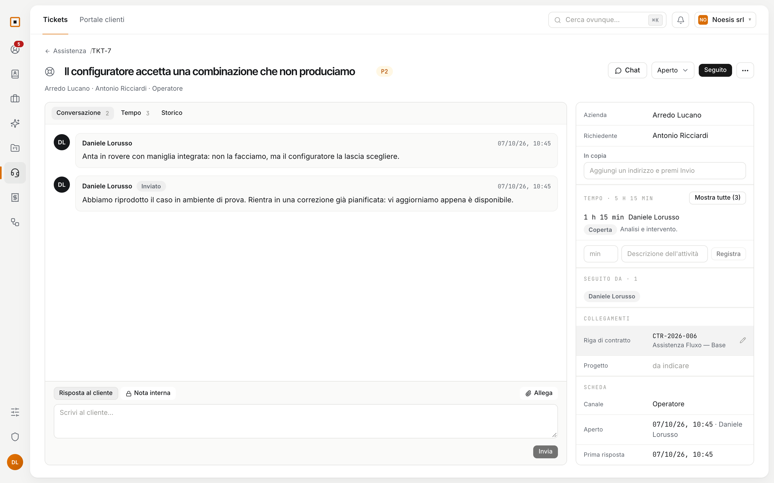
Task: Go back via the Assistenza breadcrumb
Action: tap(69, 51)
